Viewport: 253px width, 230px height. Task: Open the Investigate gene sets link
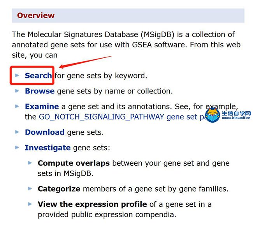(x=48, y=148)
